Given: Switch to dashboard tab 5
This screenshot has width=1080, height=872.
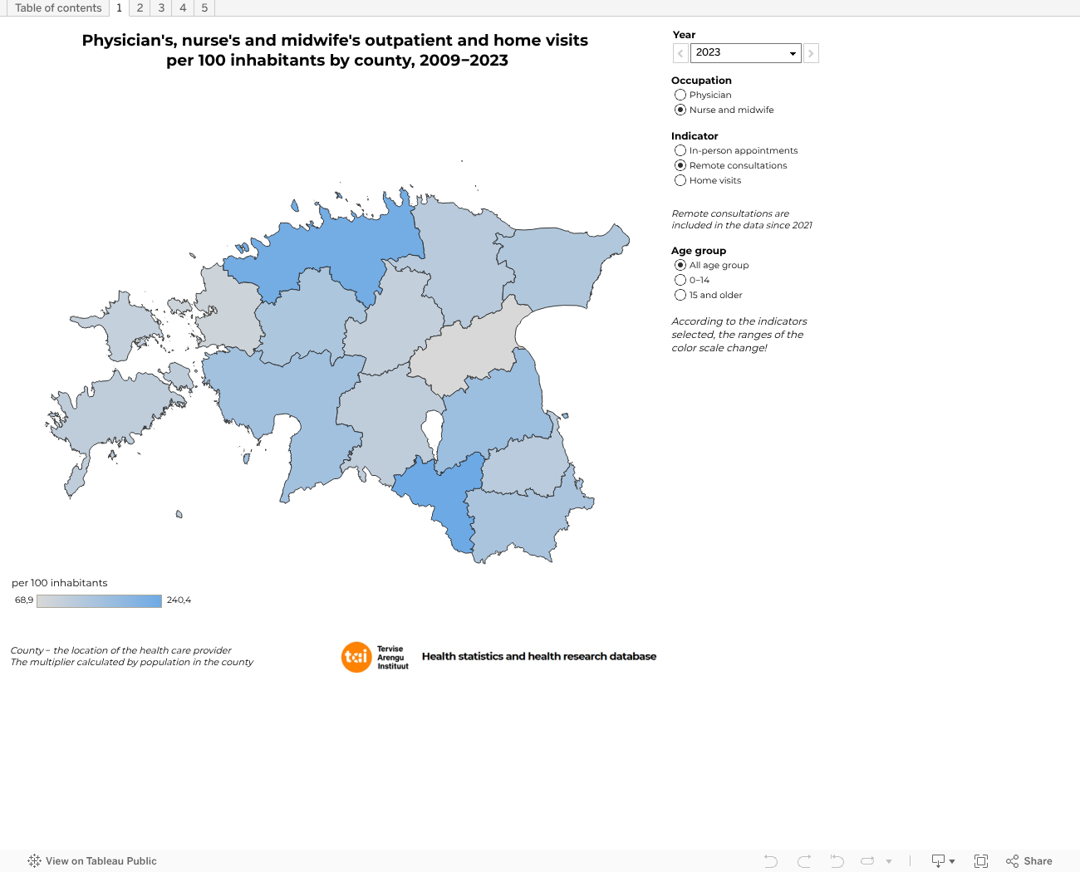Looking at the screenshot, I should [x=204, y=8].
